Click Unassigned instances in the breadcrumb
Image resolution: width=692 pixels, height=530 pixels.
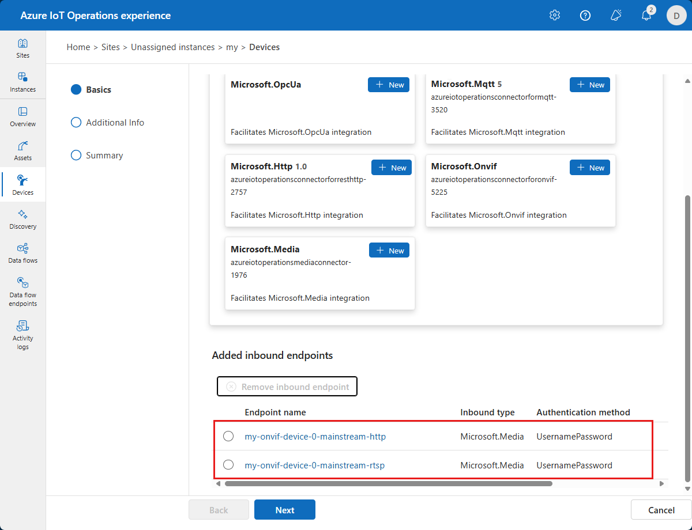point(172,47)
